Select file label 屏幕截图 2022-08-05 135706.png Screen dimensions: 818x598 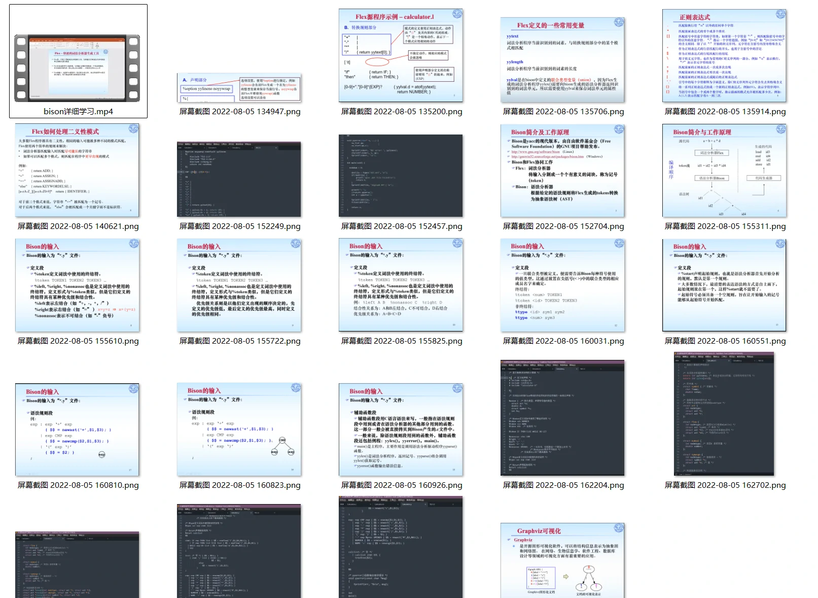pyautogui.click(x=563, y=112)
